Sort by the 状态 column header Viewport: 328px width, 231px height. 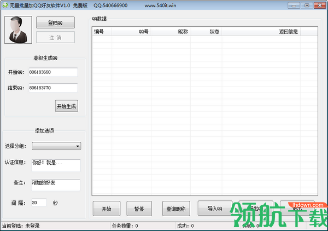[x=206, y=32]
